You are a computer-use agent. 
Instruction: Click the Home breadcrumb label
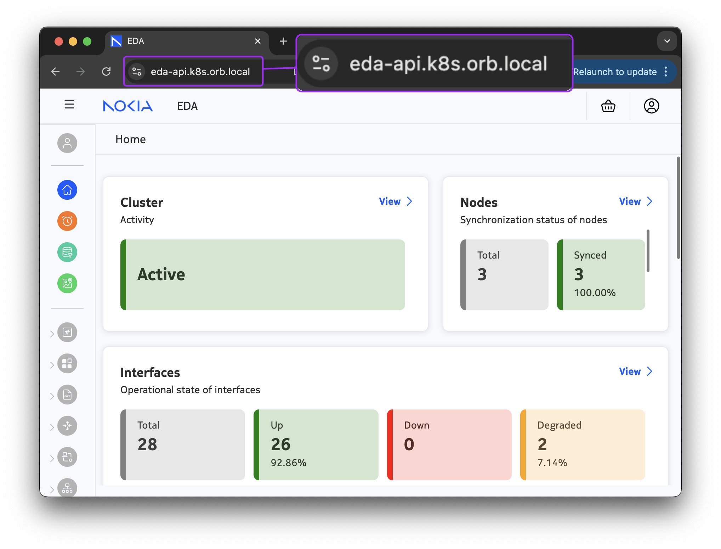130,139
